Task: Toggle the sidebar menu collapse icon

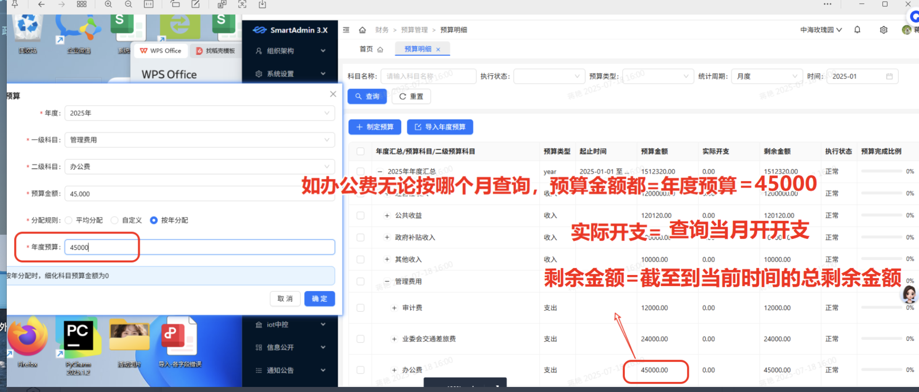Action: coord(346,30)
